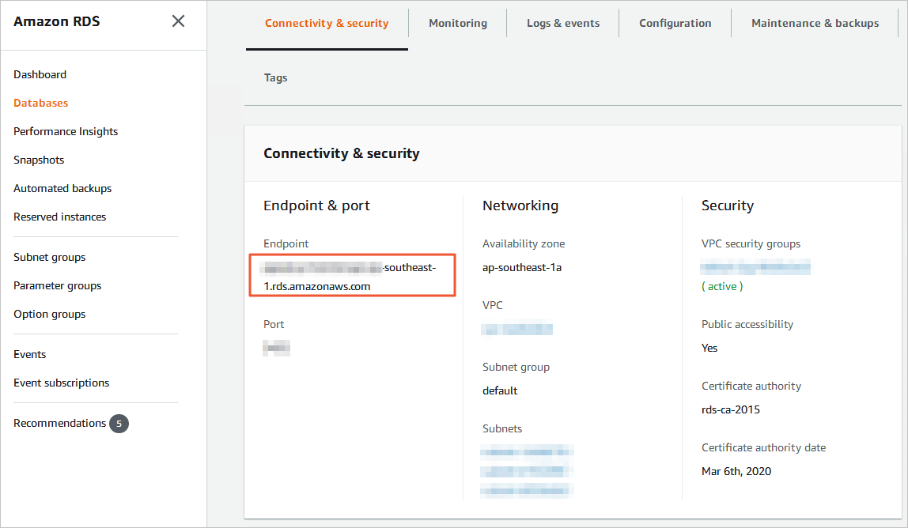Click the Endpoint field label
The image size is (908, 528).
(x=286, y=243)
